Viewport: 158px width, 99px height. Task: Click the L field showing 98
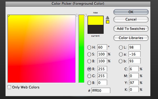135,47
